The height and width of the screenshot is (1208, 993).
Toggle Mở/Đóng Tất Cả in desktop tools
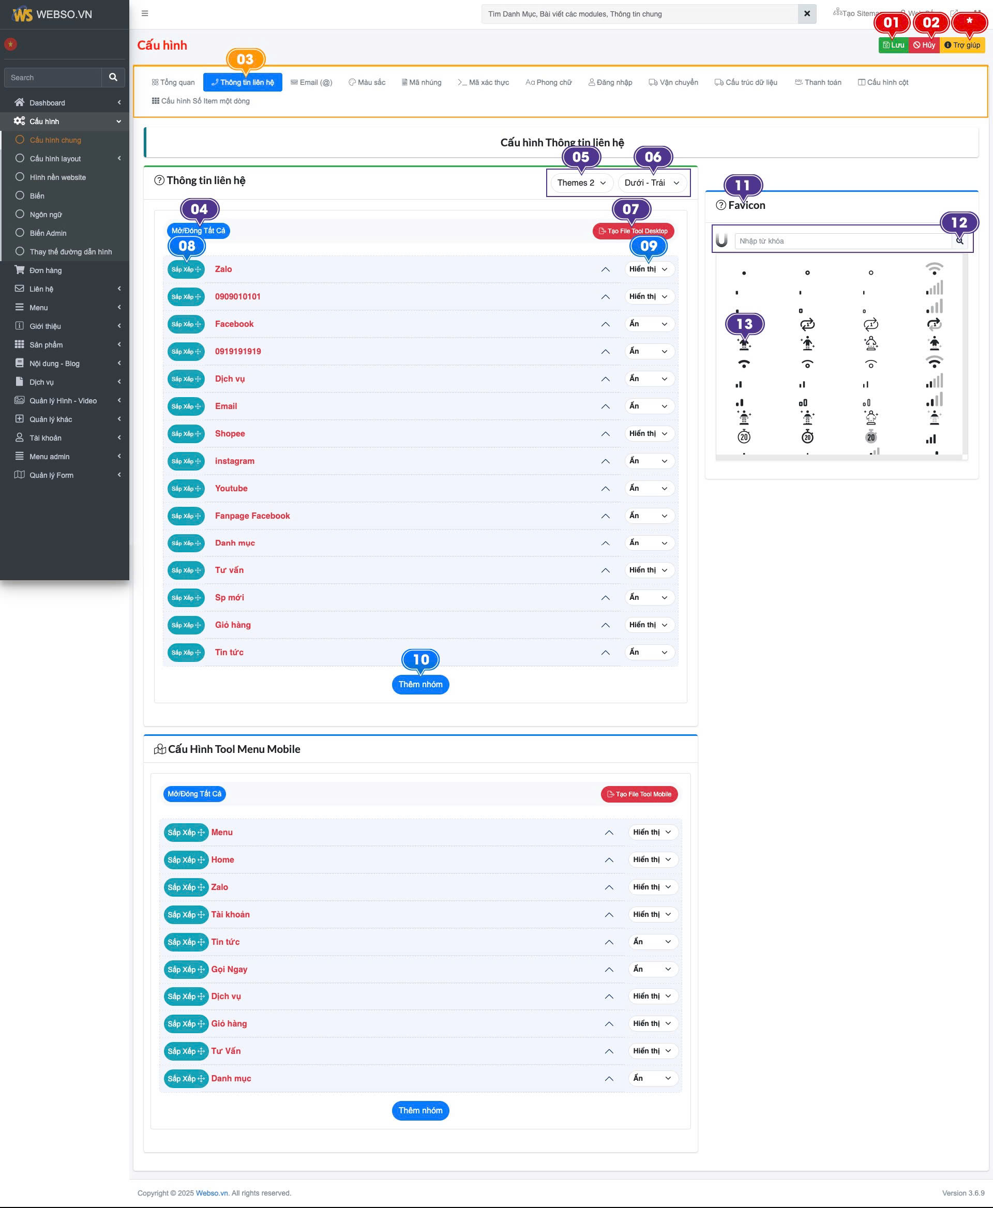click(198, 231)
